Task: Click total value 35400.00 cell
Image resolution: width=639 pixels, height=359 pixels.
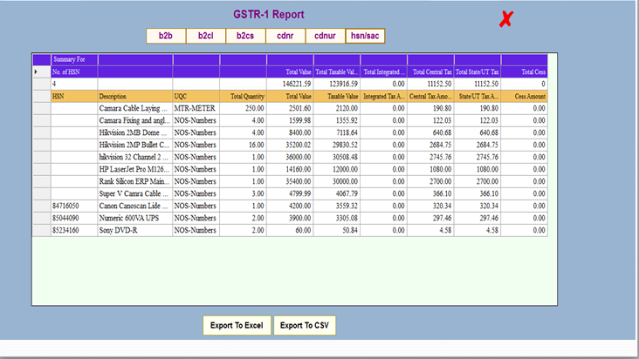Action: tap(290, 182)
